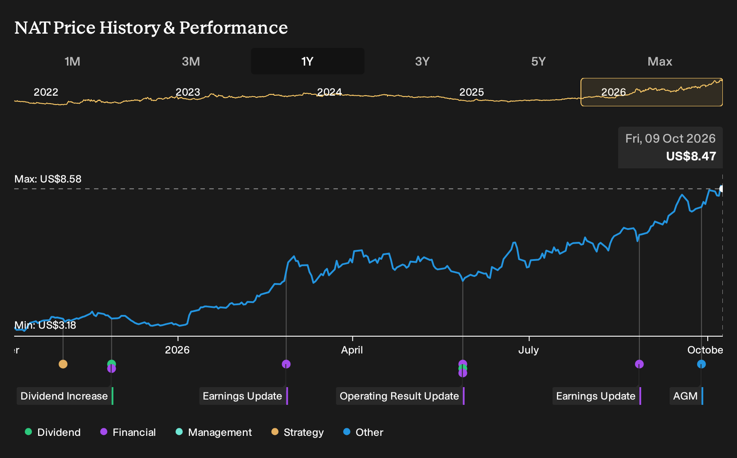Click the 'NAT Price History & Performance' heading
This screenshot has height=458, width=737.
(x=151, y=27)
